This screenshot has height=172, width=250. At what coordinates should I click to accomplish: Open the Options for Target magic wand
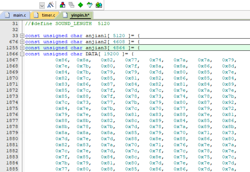coord(50,5)
